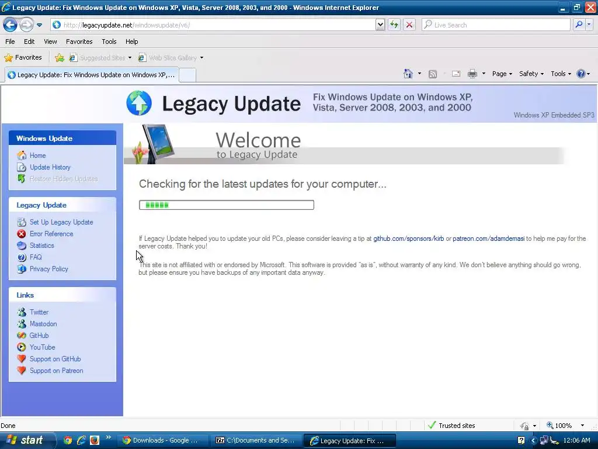The image size is (598, 449).
Task: Open the Safety command bar menu
Action: 531,74
